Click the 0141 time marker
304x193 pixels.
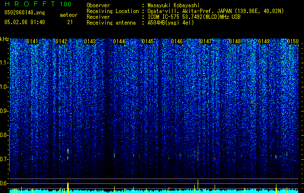point(32,41)
